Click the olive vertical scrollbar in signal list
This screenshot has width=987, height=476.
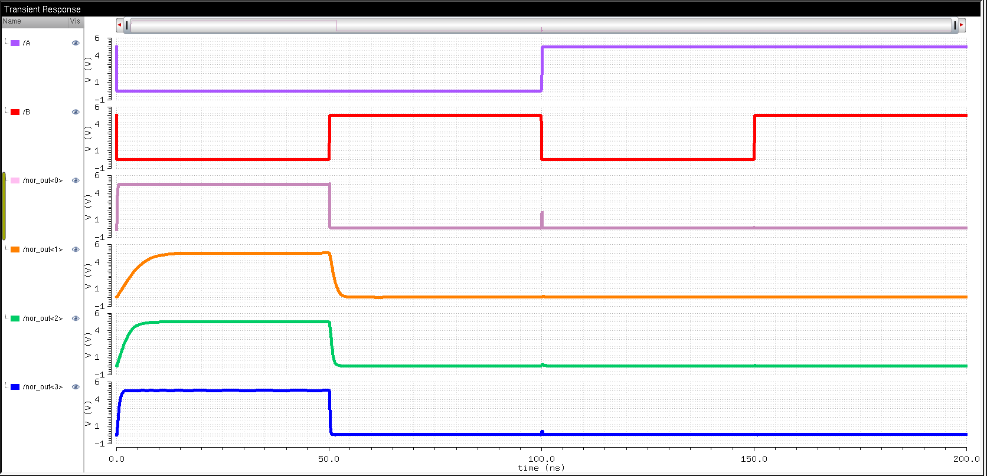4,205
